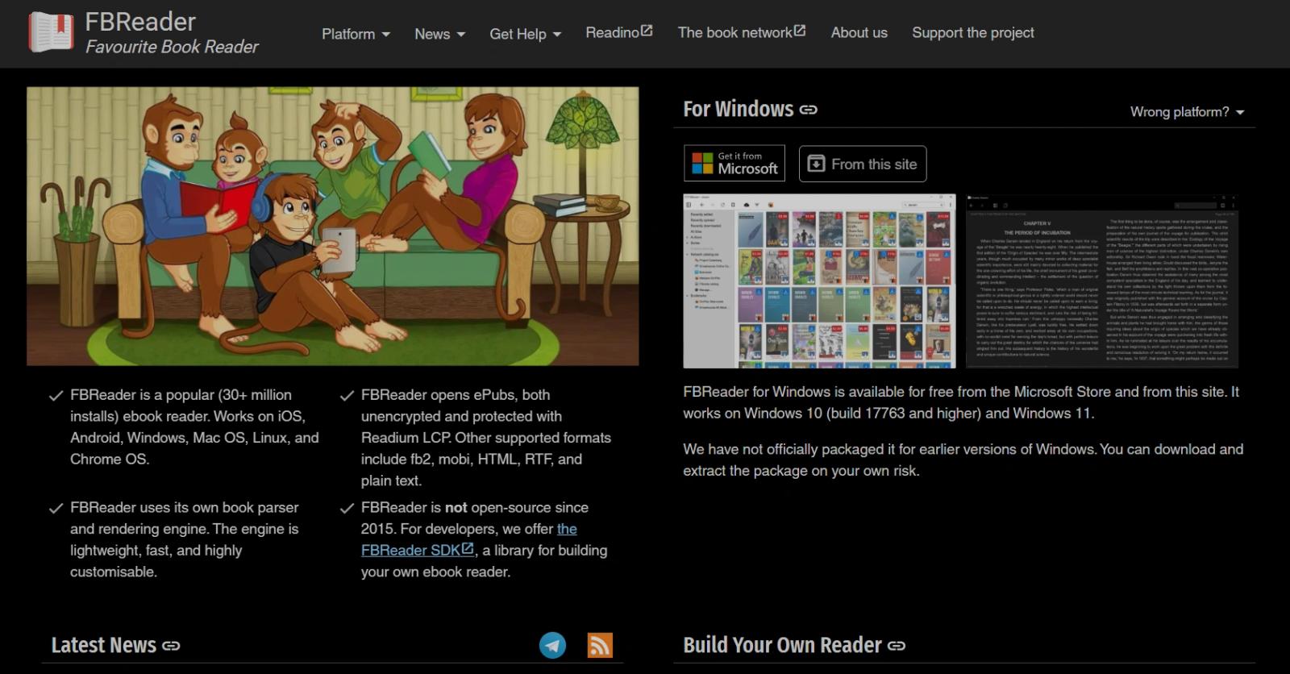Viewport: 1290px width, 674px height.
Task: Click text 'FBReader is a popular (30+ million'
Action: coord(181,395)
